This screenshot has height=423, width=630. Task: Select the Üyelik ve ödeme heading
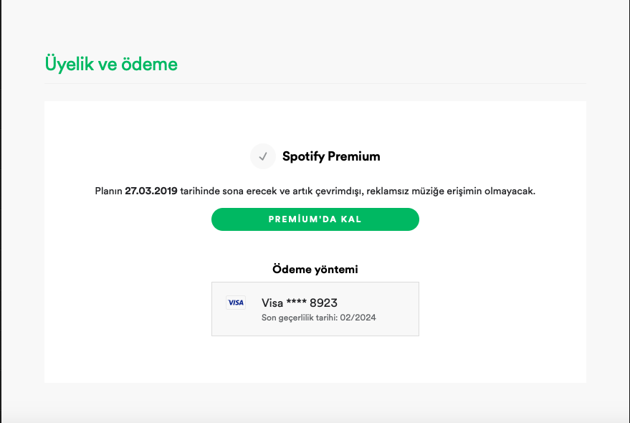pos(111,64)
